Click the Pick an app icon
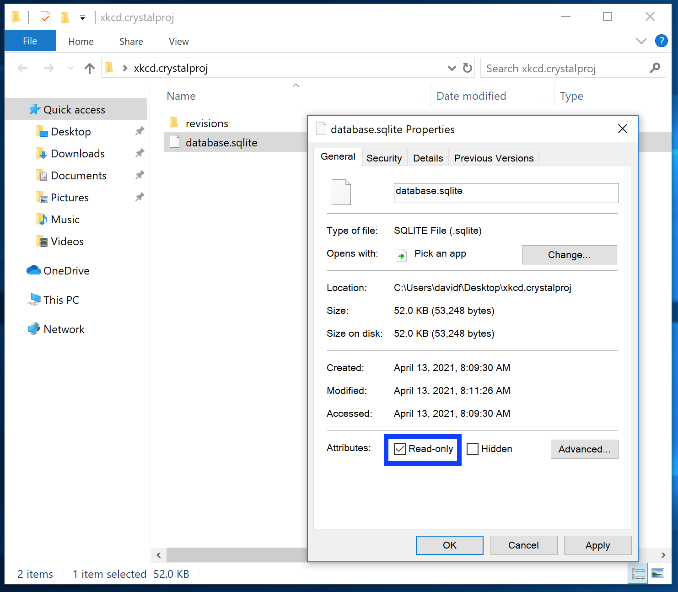The image size is (678, 592). [401, 255]
